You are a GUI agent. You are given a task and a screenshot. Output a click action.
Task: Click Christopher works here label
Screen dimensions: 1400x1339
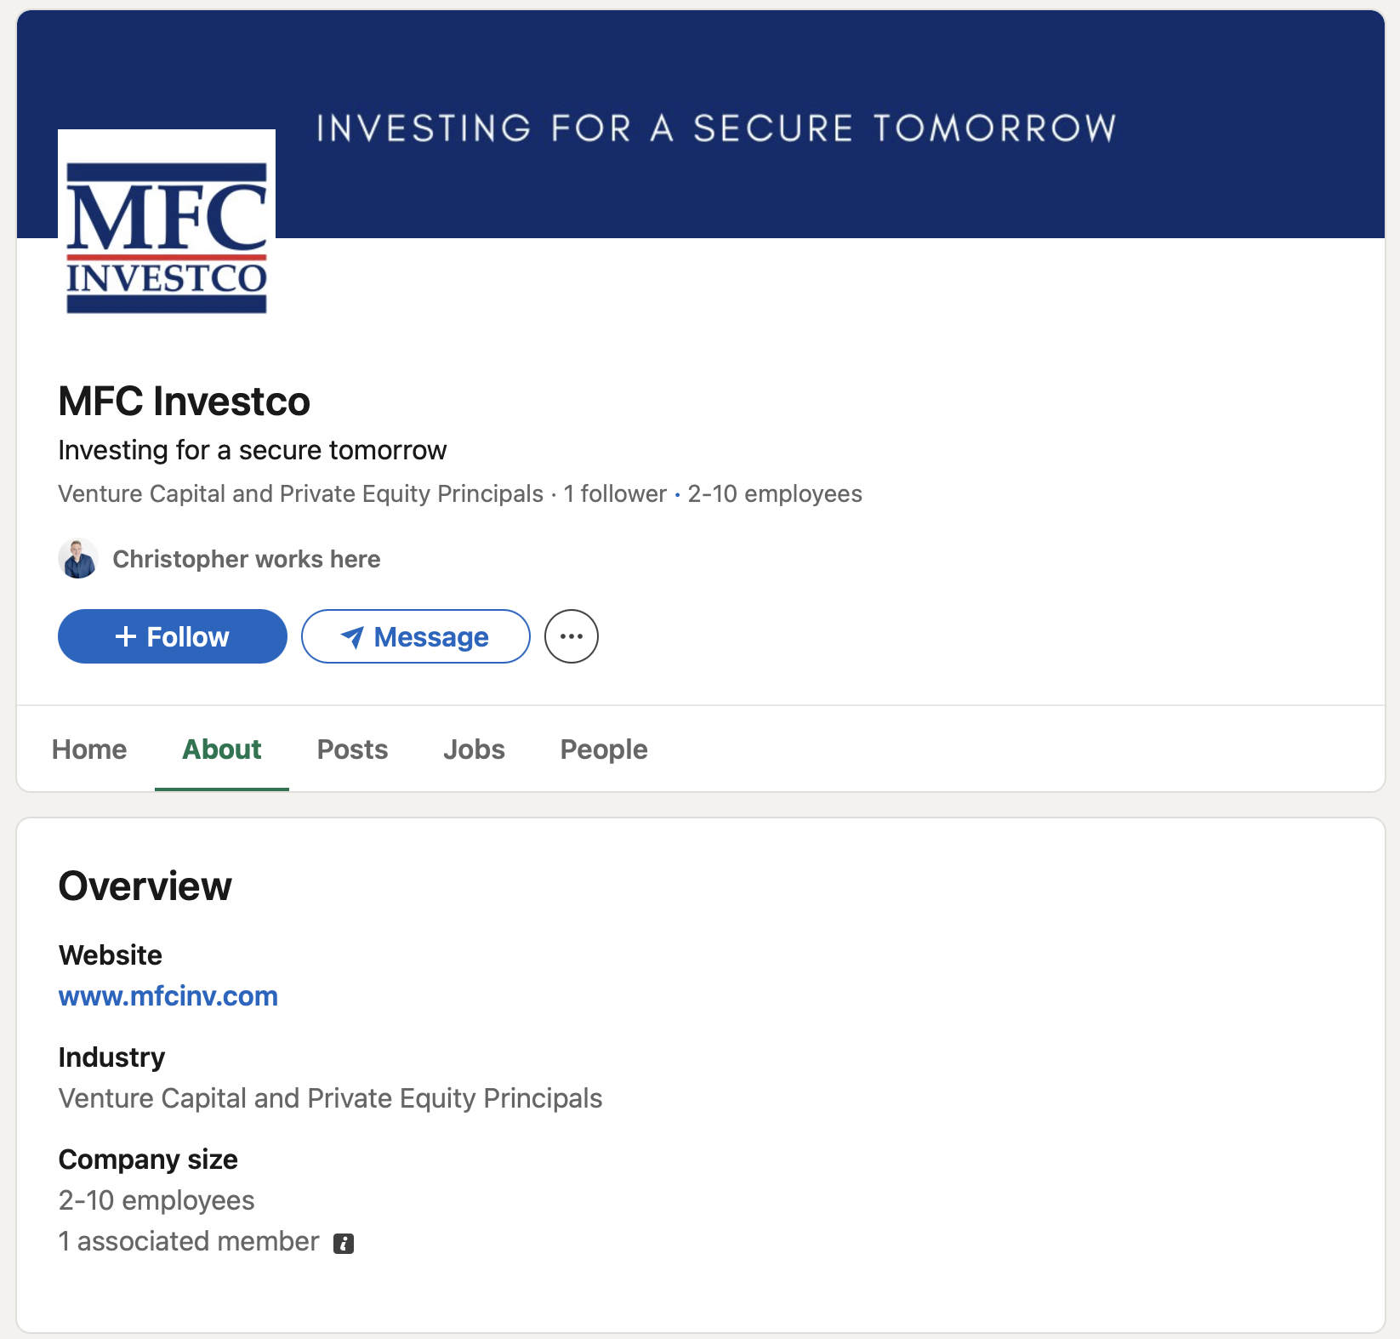coord(246,559)
